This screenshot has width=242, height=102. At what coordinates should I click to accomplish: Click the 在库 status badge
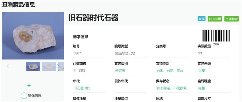202,19
